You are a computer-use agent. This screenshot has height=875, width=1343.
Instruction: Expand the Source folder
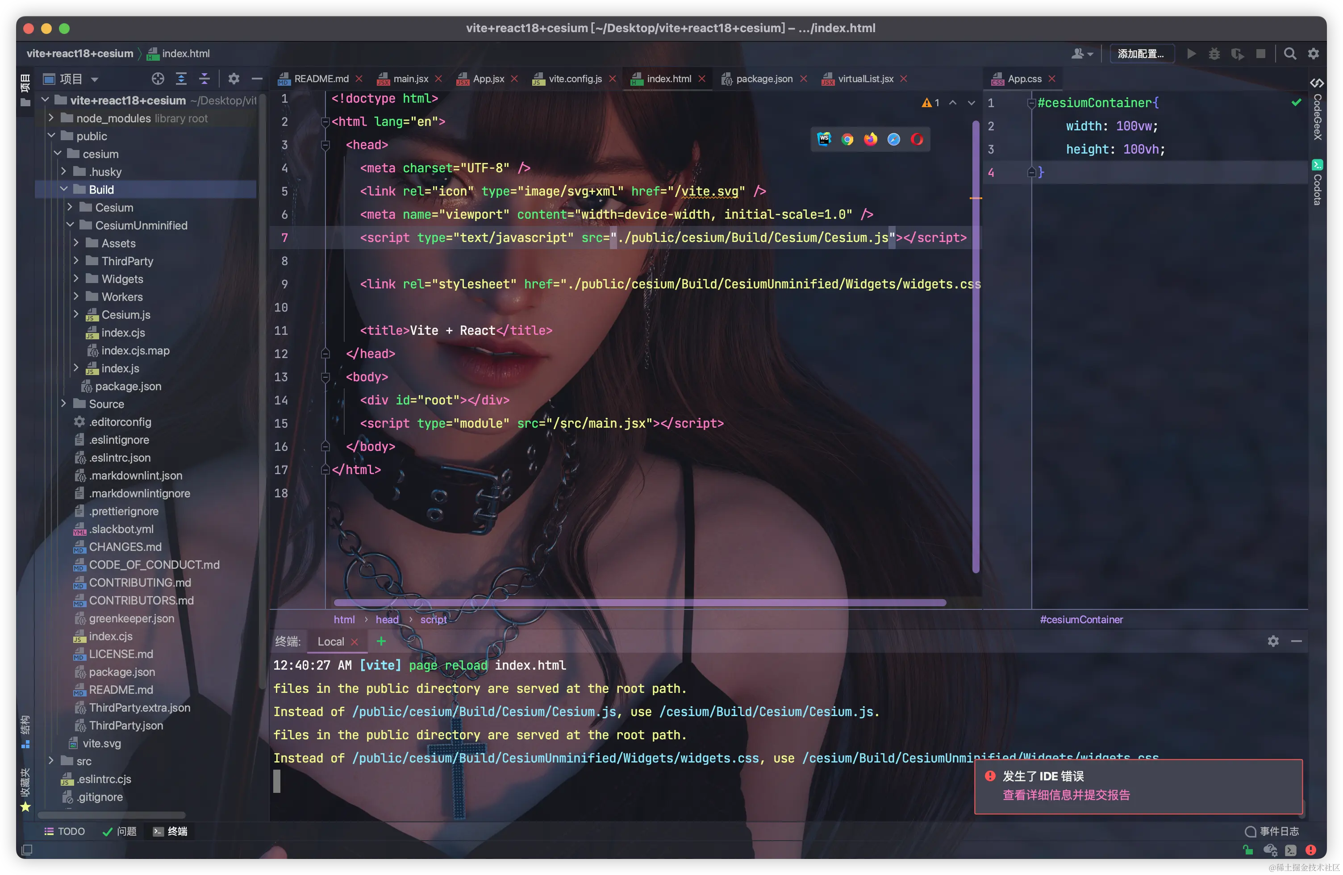point(64,404)
